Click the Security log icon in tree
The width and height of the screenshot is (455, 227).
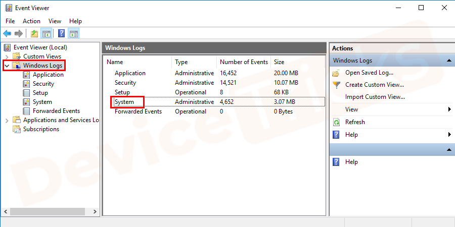pos(26,84)
